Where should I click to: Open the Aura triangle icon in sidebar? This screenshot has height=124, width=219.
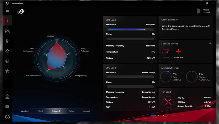(x=7, y=51)
